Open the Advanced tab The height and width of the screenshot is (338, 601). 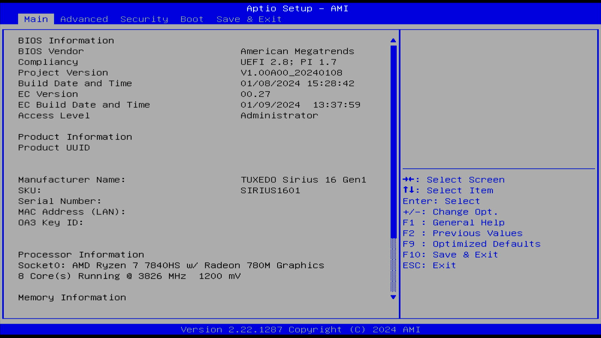pyautogui.click(x=84, y=19)
